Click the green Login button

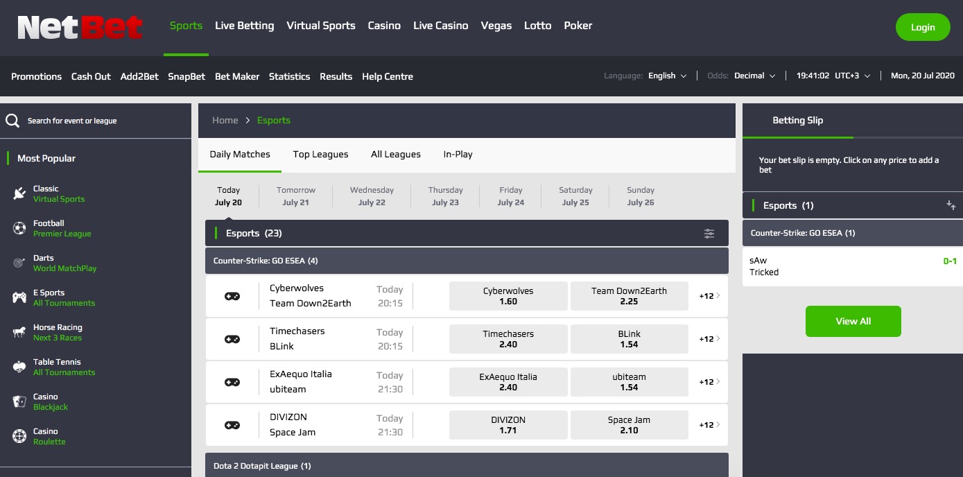(923, 27)
